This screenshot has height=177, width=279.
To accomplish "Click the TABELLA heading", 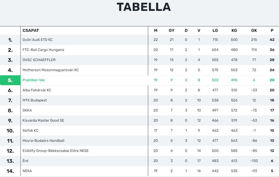I will (144, 7).
